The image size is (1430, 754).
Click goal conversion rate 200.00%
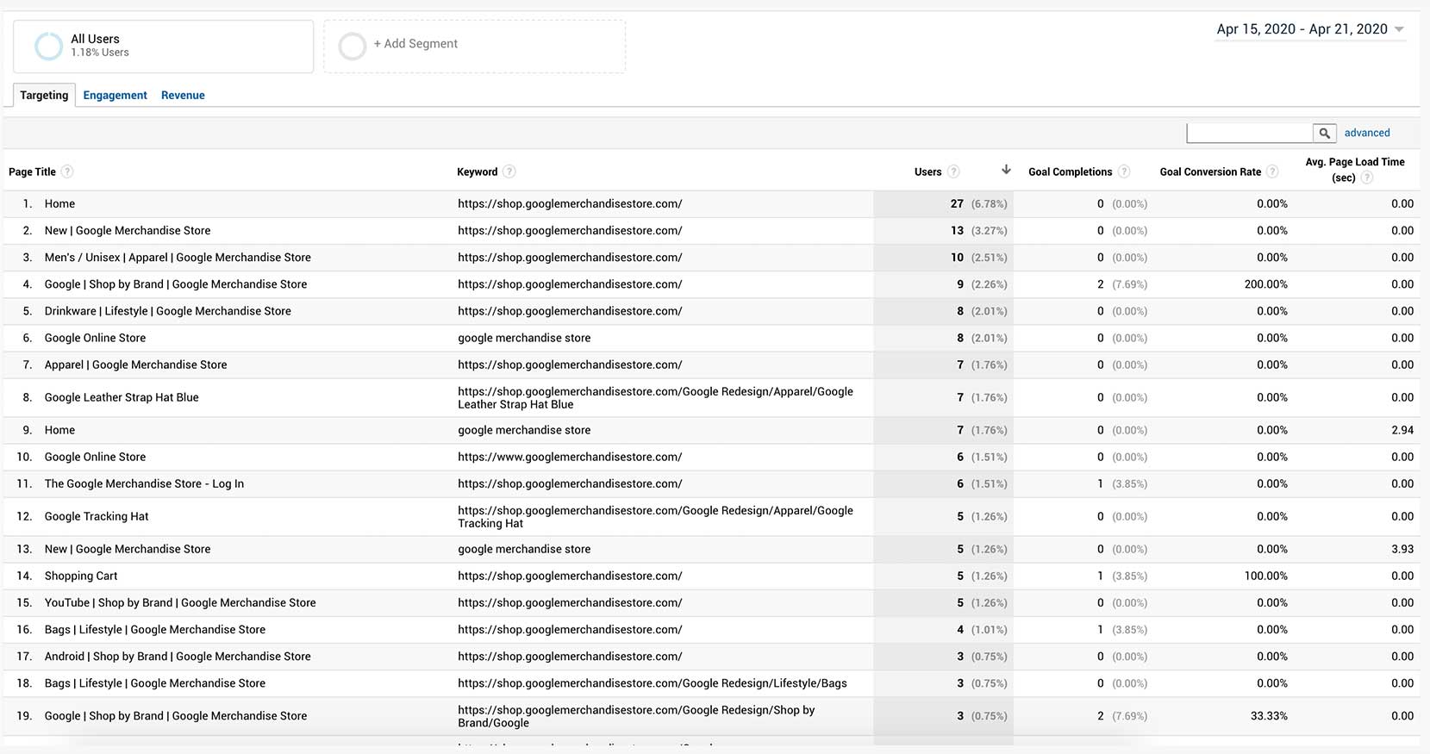(x=1265, y=284)
